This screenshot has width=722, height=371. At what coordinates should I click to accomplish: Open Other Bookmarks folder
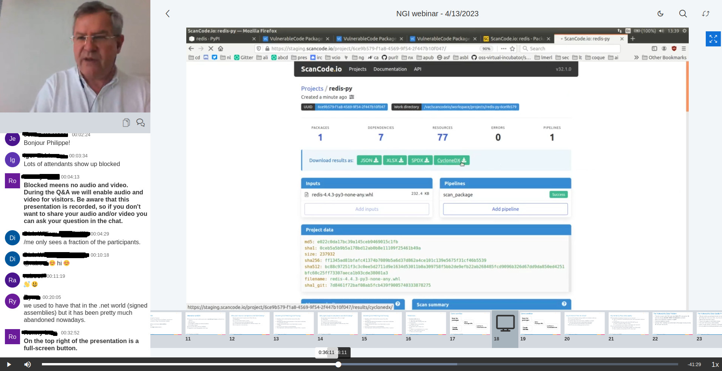[664, 57]
